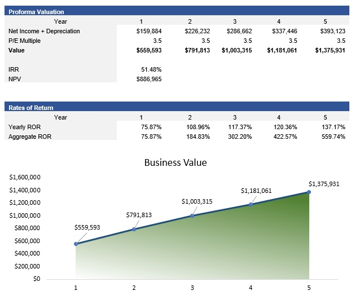
Task: Select the $1,200,000 axis label
Action: click(x=25, y=202)
